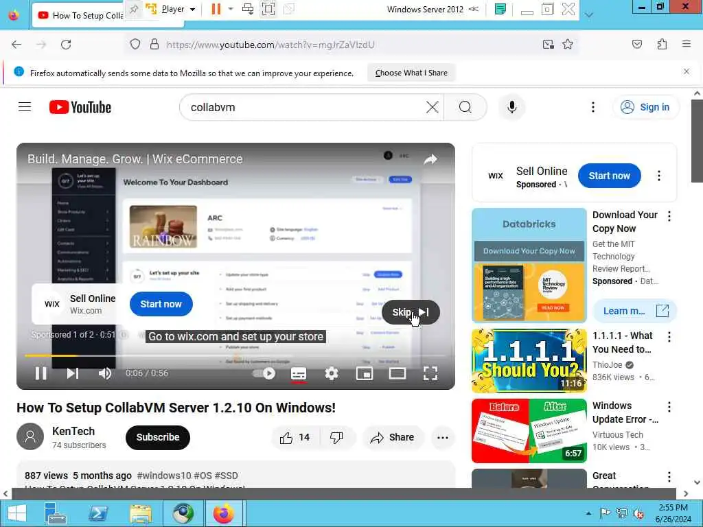703x527 pixels.
Task: Open options for Windows Update Error video
Action: click(x=669, y=407)
